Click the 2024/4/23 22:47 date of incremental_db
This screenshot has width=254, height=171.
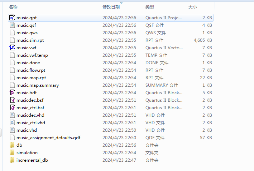click(119, 160)
